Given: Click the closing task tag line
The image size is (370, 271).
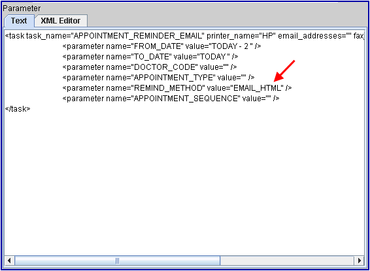Looking at the screenshot, I should coord(18,109).
